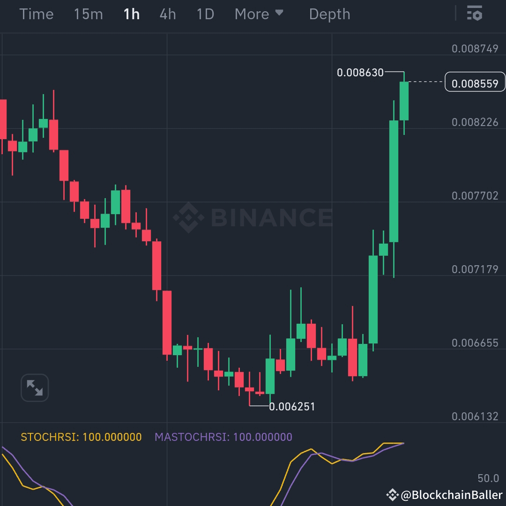This screenshot has width=506, height=506.
Task: Click the diamond icon beside @BlockchainBaller
Action: tap(394, 494)
